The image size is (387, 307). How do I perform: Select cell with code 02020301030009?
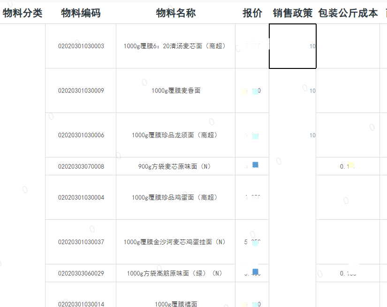(x=81, y=91)
